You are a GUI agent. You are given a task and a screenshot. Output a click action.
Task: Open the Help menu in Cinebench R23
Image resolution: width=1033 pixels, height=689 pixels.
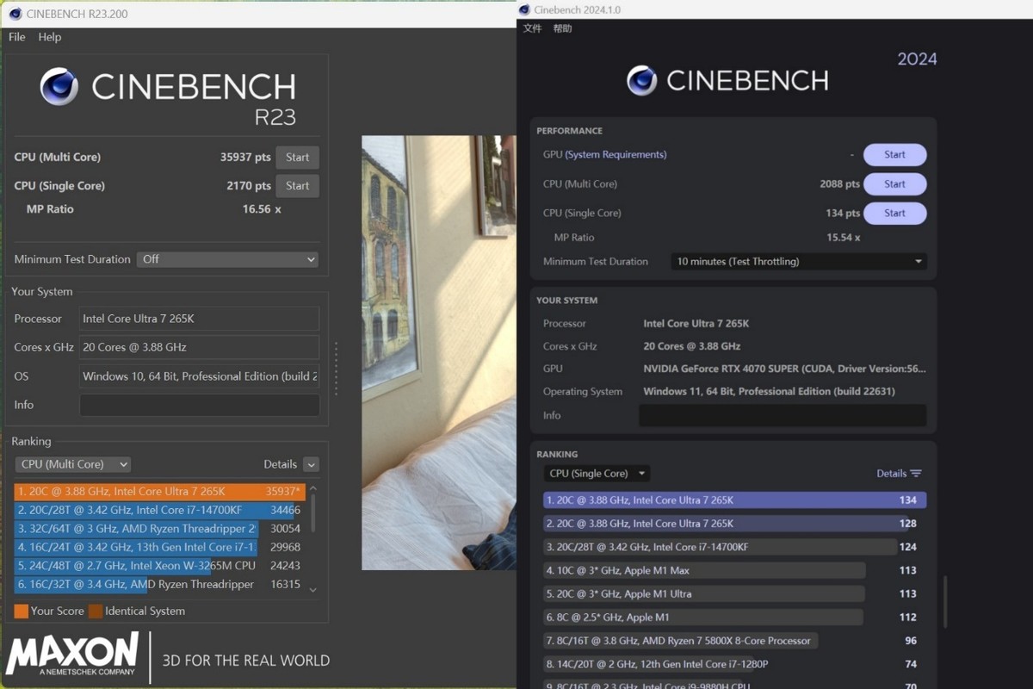coord(50,37)
